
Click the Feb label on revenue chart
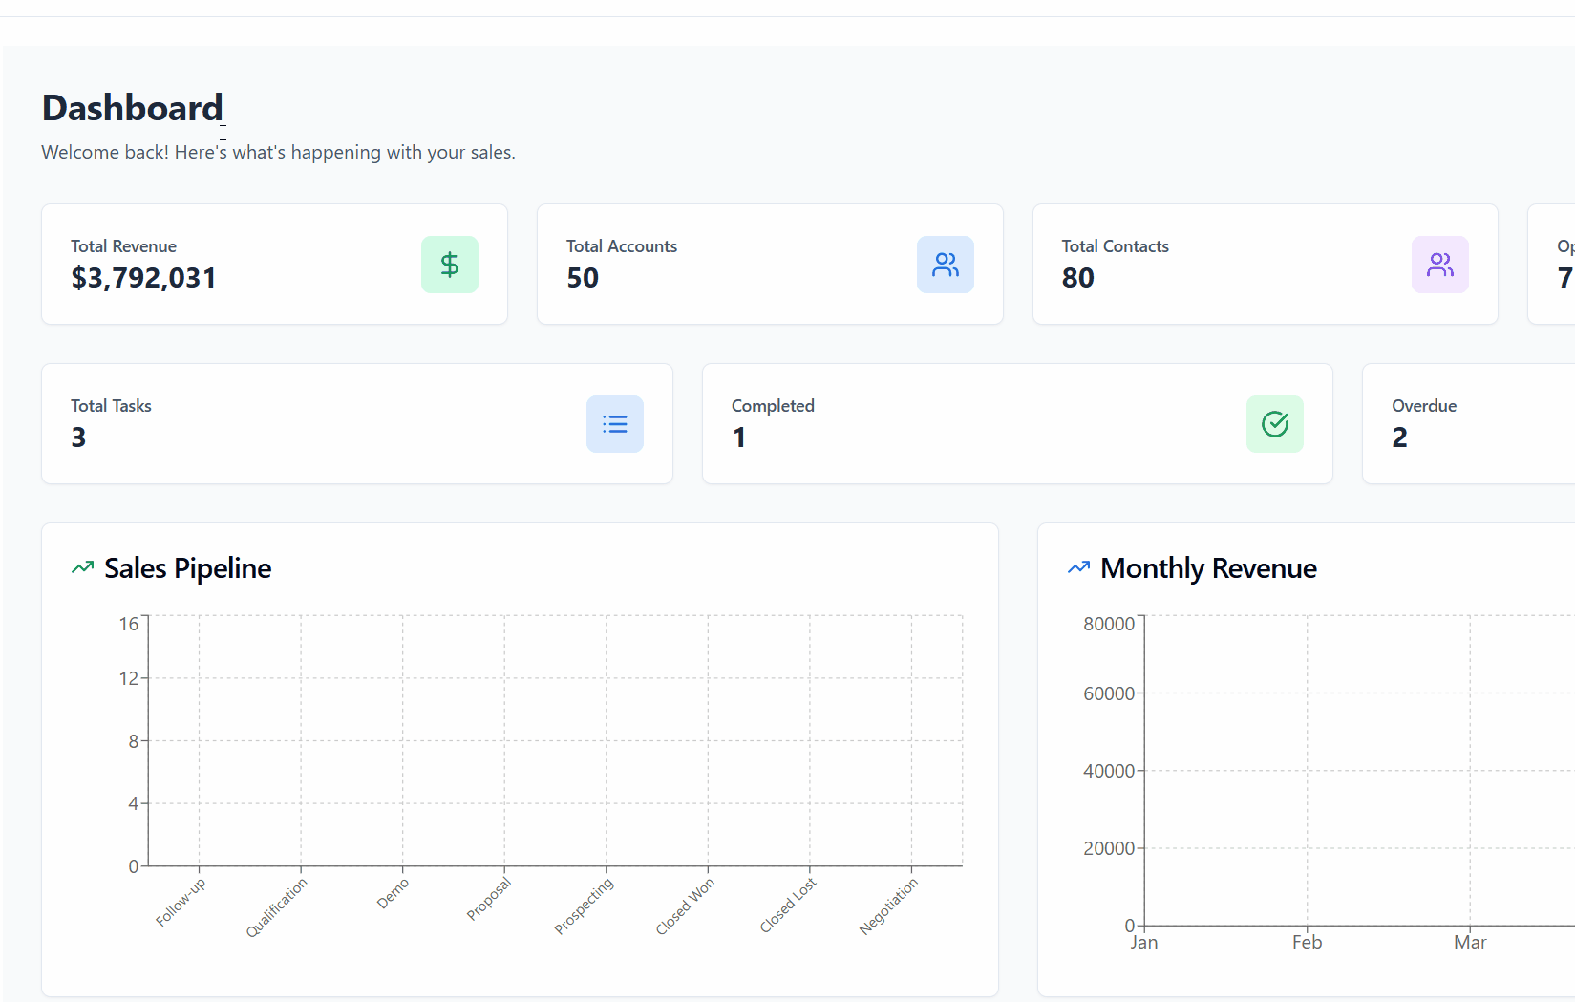pos(1308,943)
